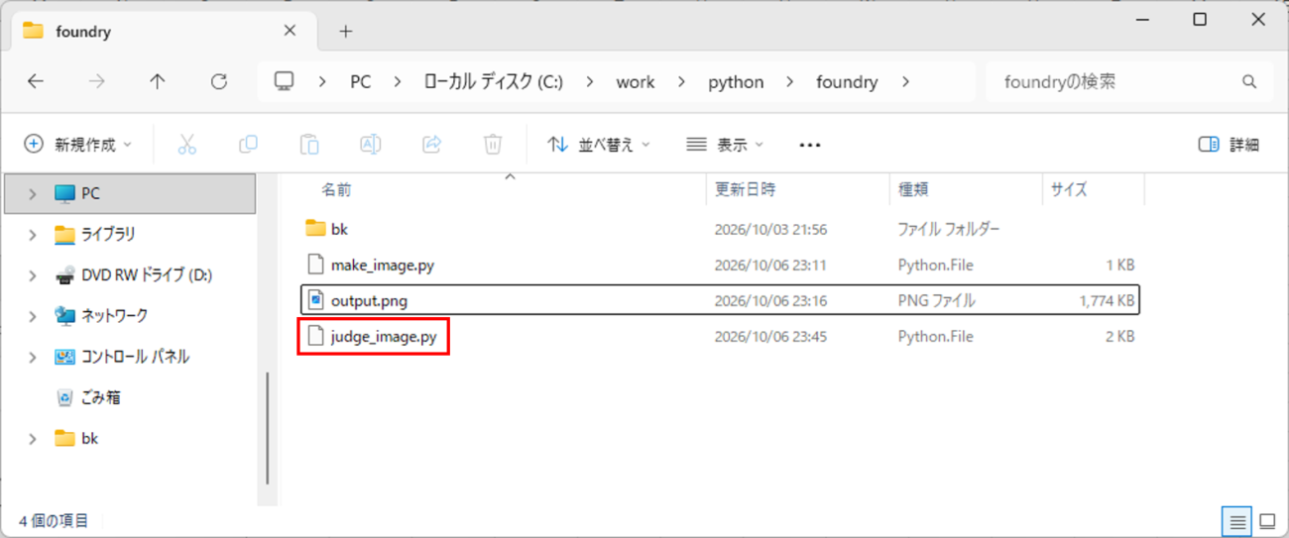1289x538 pixels.
Task: Click the chevron after foundry in path
Action: (x=905, y=82)
